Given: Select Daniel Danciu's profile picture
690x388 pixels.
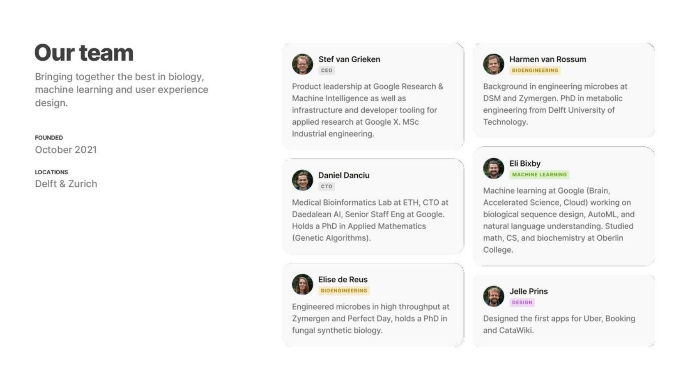Looking at the screenshot, I should click(x=302, y=180).
